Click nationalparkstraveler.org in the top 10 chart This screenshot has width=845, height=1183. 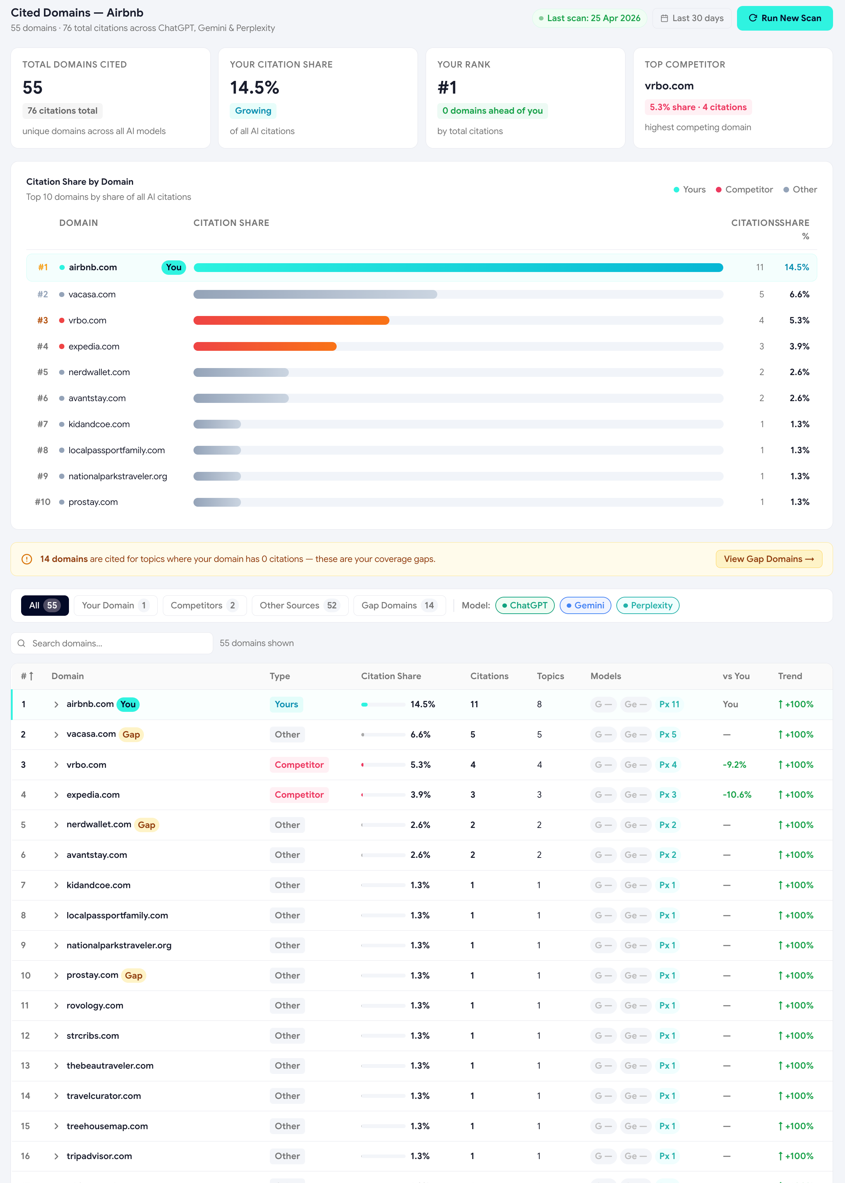[117, 477]
